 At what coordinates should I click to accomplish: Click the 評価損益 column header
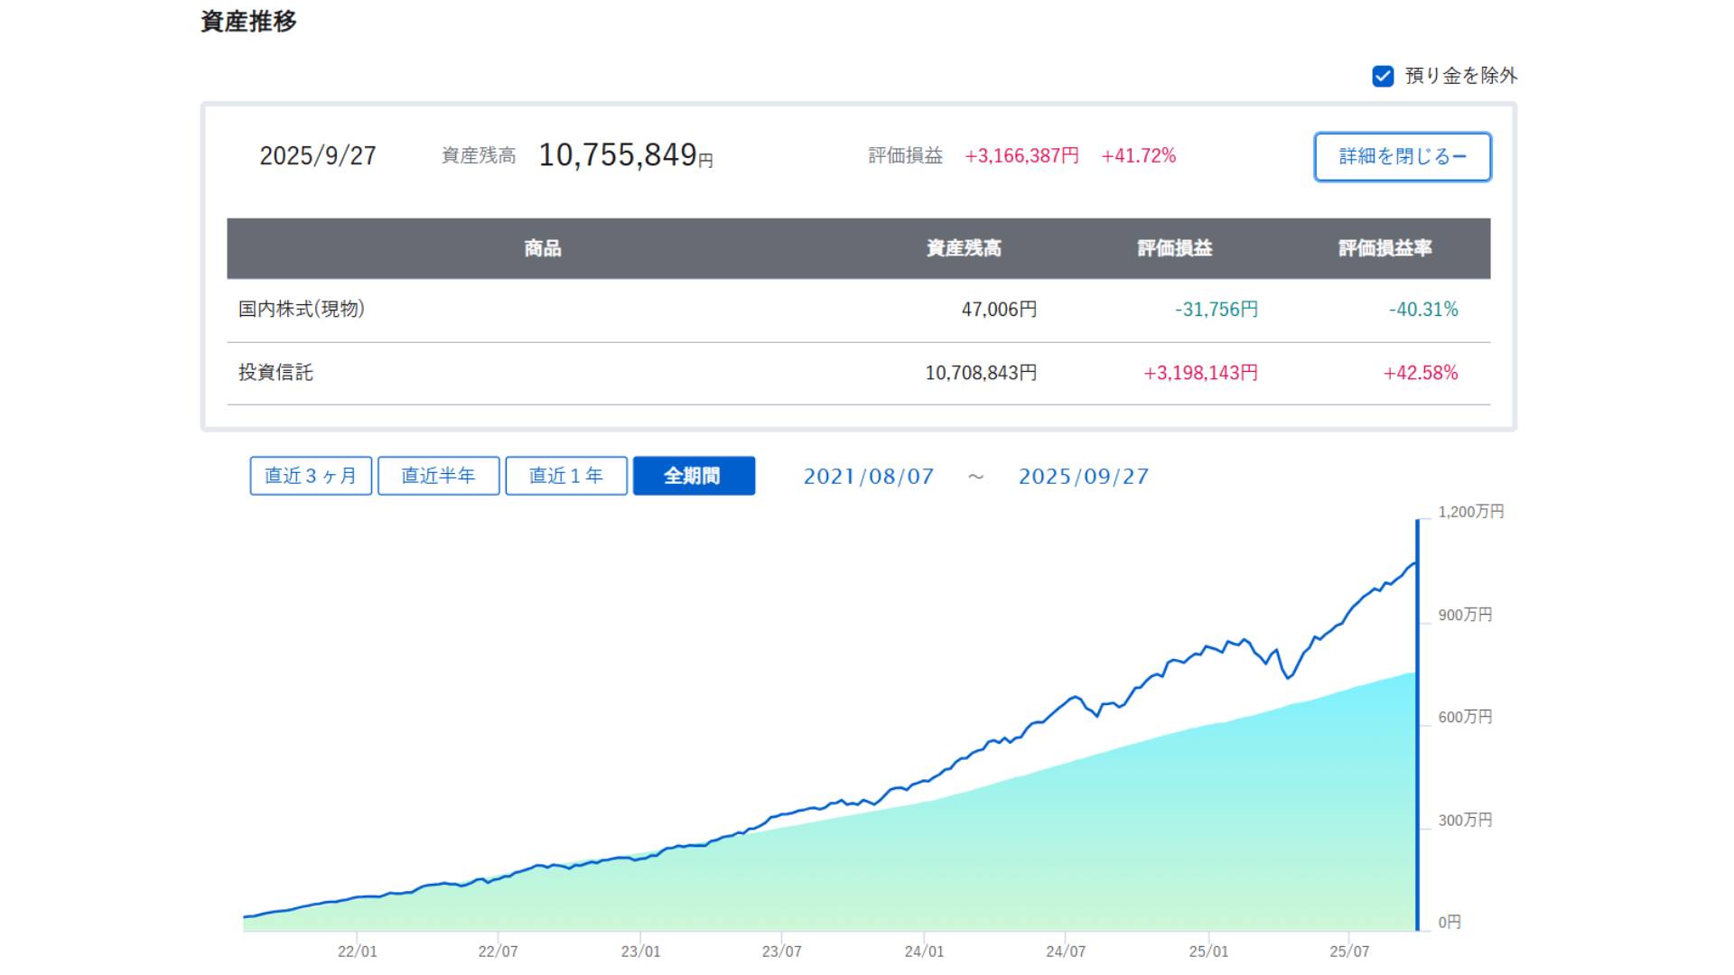pyautogui.click(x=1174, y=248)
